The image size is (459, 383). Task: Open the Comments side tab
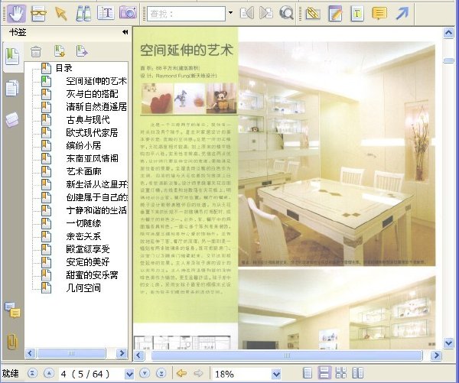pyautogui.click(x=12, y=310)
